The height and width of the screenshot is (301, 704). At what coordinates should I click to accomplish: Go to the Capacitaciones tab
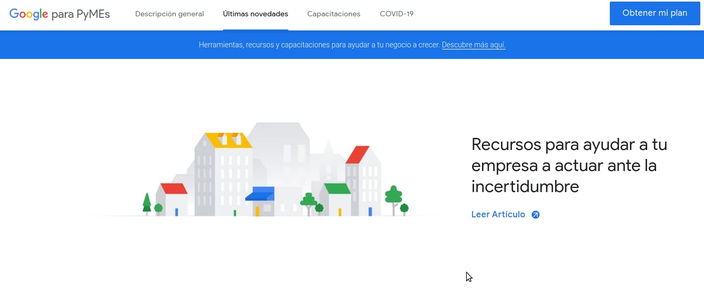334,14
